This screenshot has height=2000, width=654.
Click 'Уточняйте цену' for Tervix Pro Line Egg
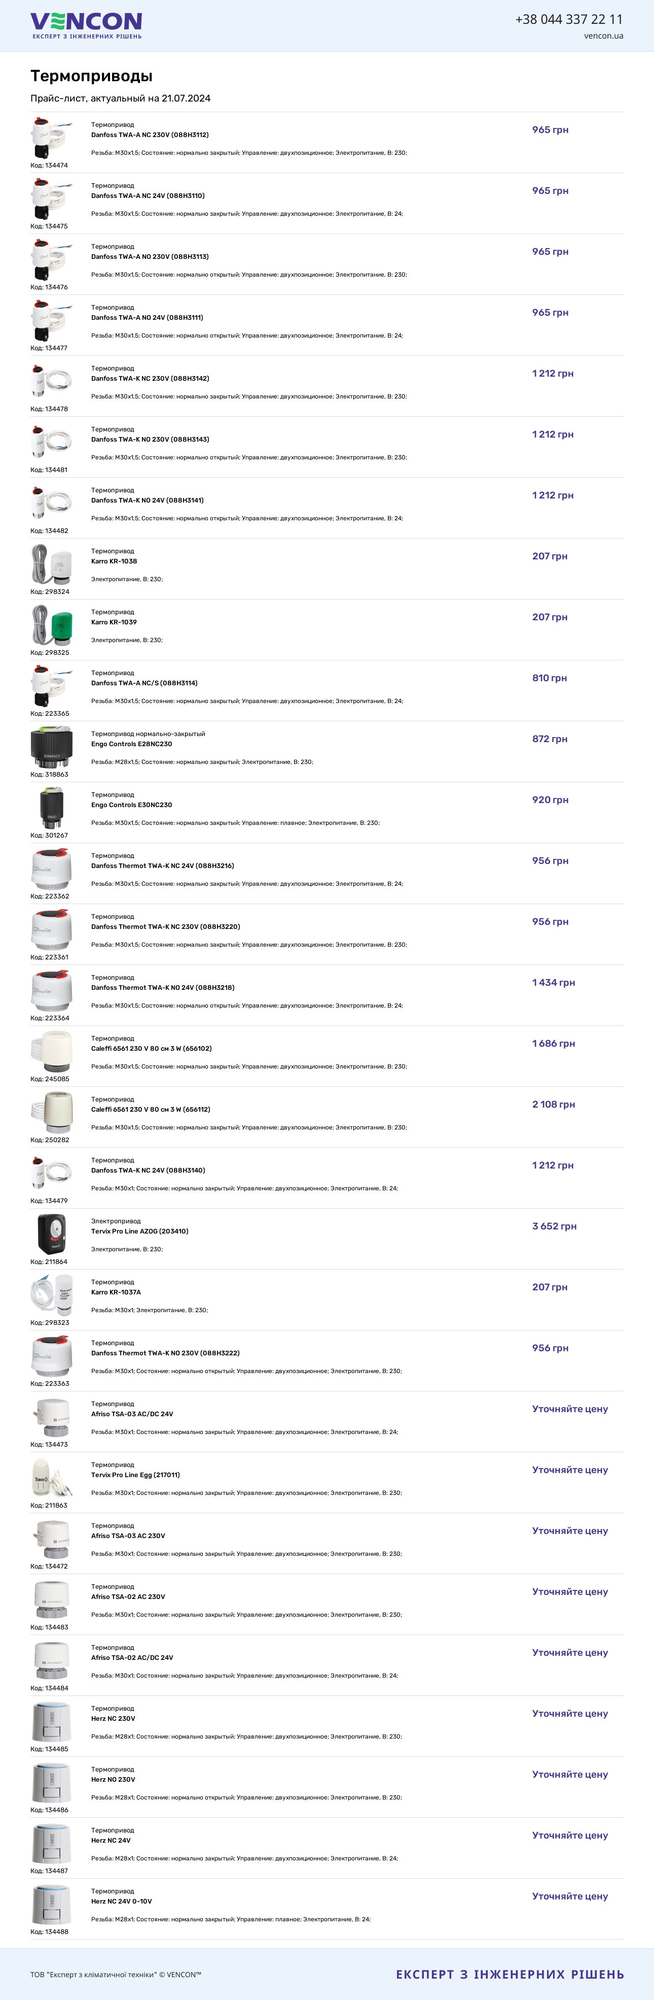570,1470
